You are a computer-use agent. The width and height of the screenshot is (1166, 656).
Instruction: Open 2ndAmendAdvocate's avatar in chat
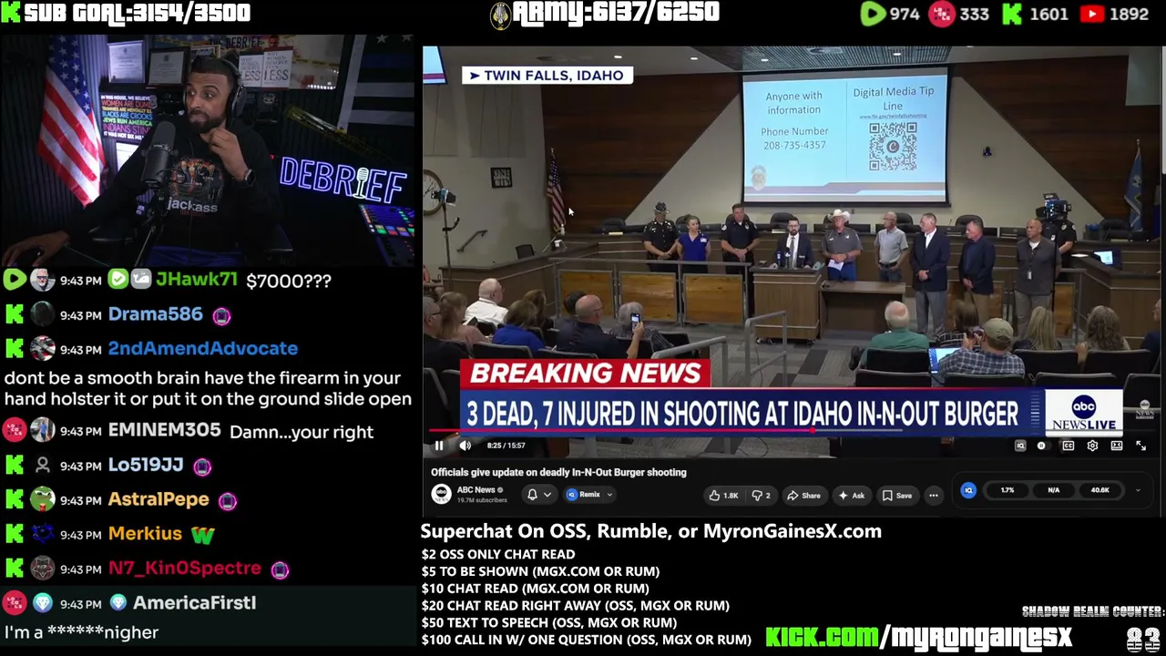tap(43, 349)
